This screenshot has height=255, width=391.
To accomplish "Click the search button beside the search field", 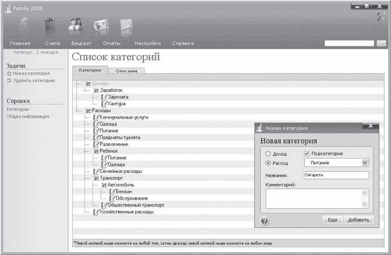I will (380, 43).
